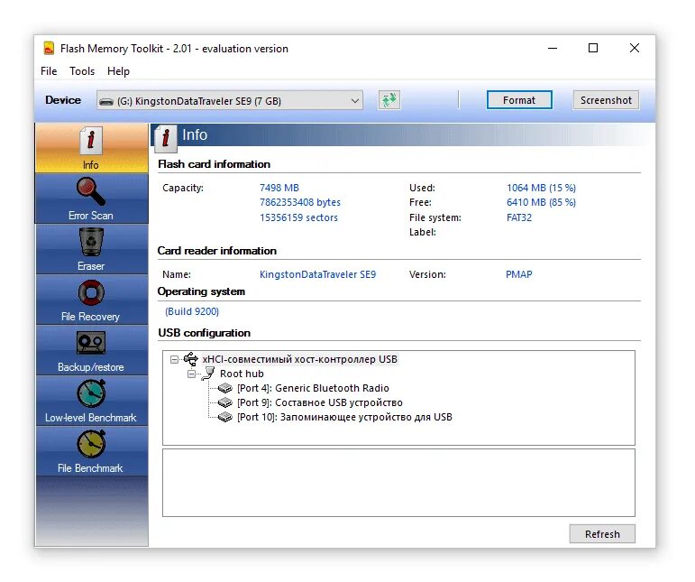Open File Recovery tool
The image size is (695, 582).
[91, 300]
